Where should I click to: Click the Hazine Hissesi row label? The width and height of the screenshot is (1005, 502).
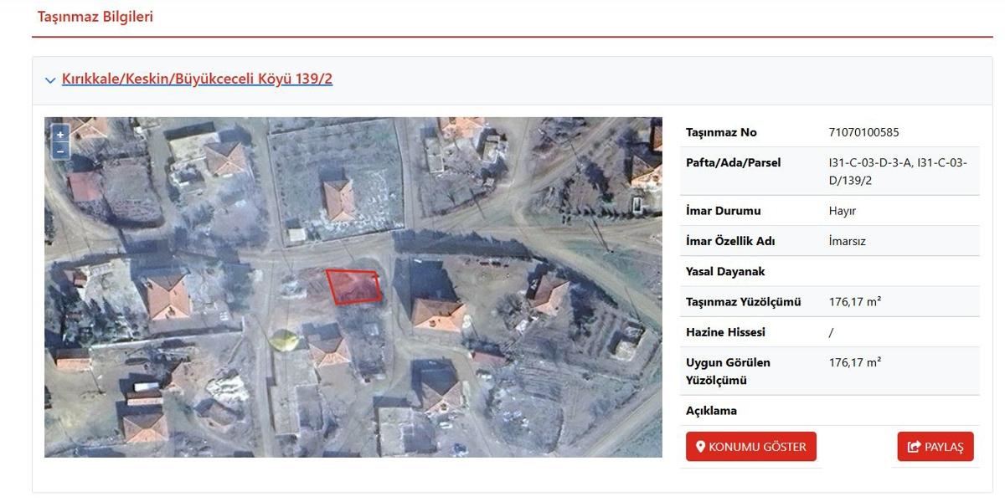click(x=725, y=332)
